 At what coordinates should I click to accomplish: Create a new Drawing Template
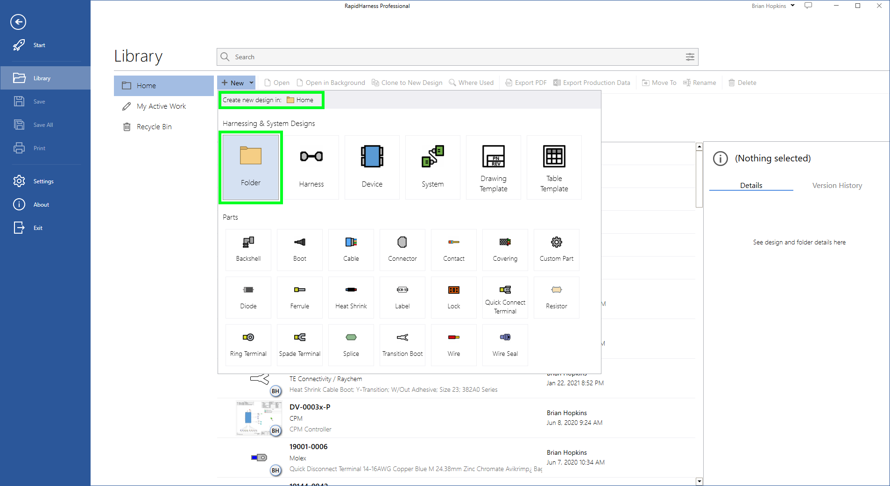494,167
